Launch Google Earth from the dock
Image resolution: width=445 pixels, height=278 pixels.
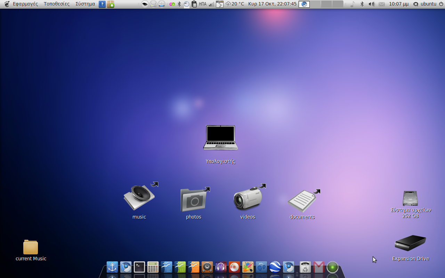pyautogui.click(x=275, y=267)
